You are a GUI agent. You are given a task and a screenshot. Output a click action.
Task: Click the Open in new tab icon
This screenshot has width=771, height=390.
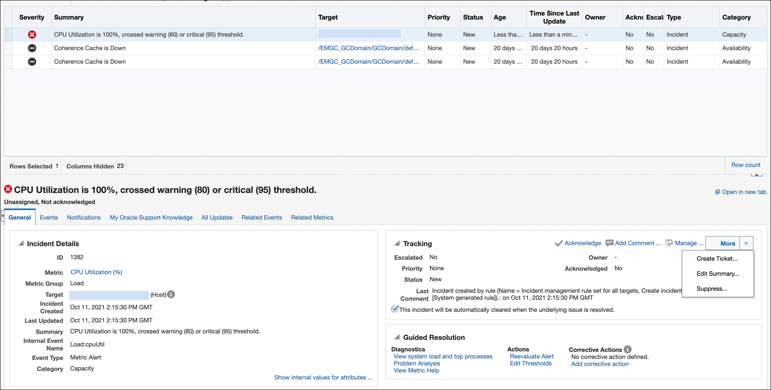718,192
